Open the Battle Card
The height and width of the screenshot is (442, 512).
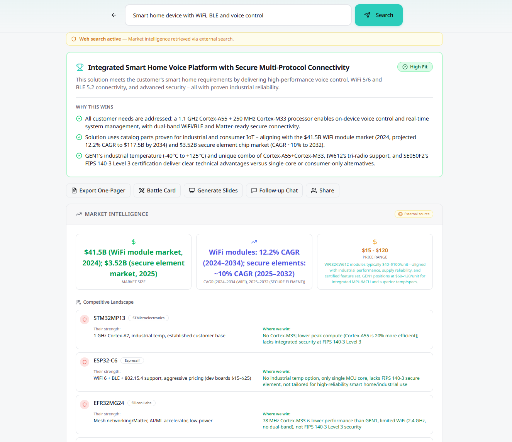157,190
